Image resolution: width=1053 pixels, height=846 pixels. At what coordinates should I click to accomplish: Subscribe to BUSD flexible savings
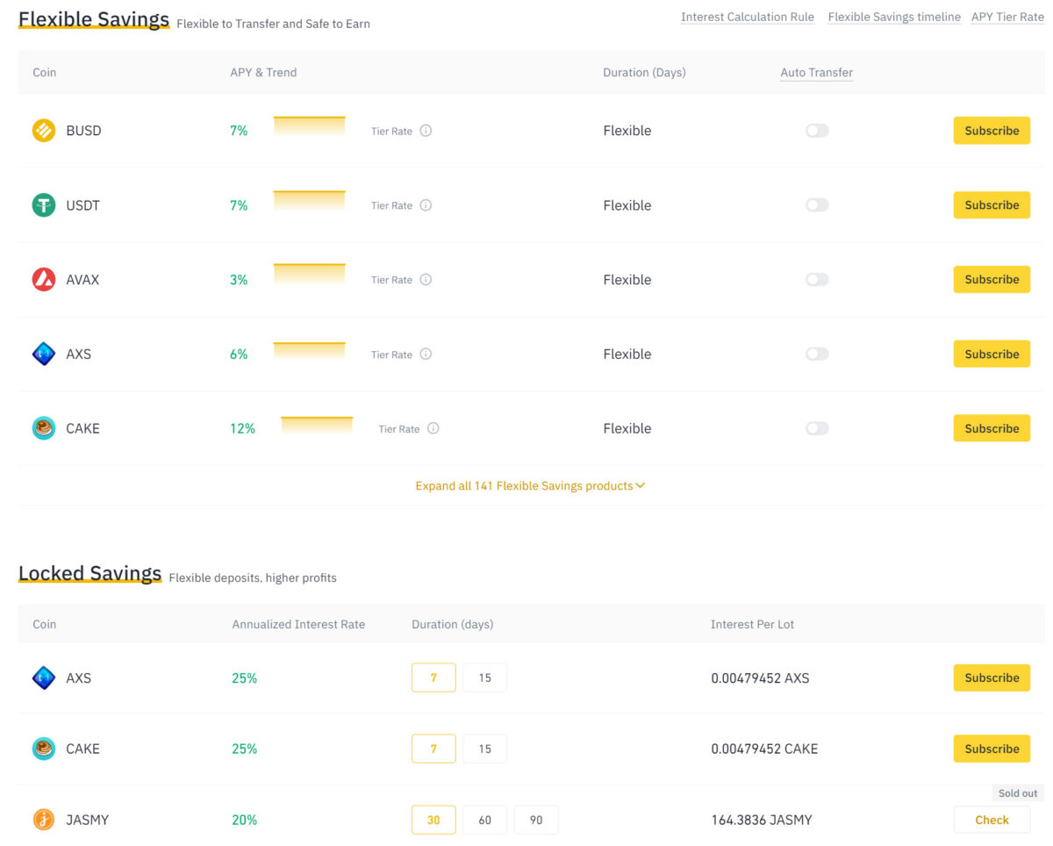(x=992, y=131)
